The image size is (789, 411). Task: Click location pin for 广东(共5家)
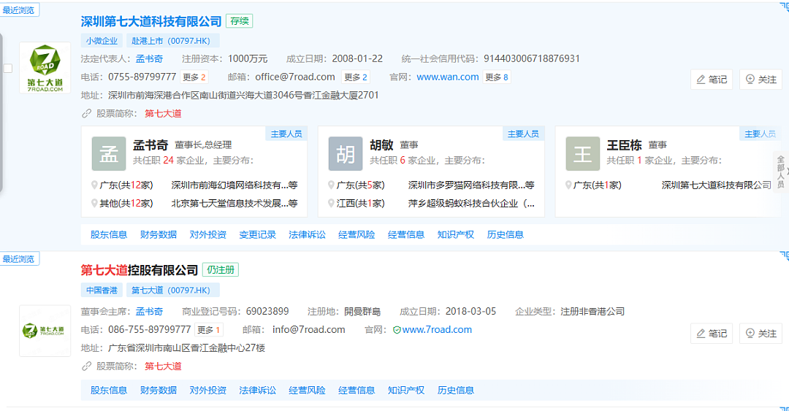point(331,185)
